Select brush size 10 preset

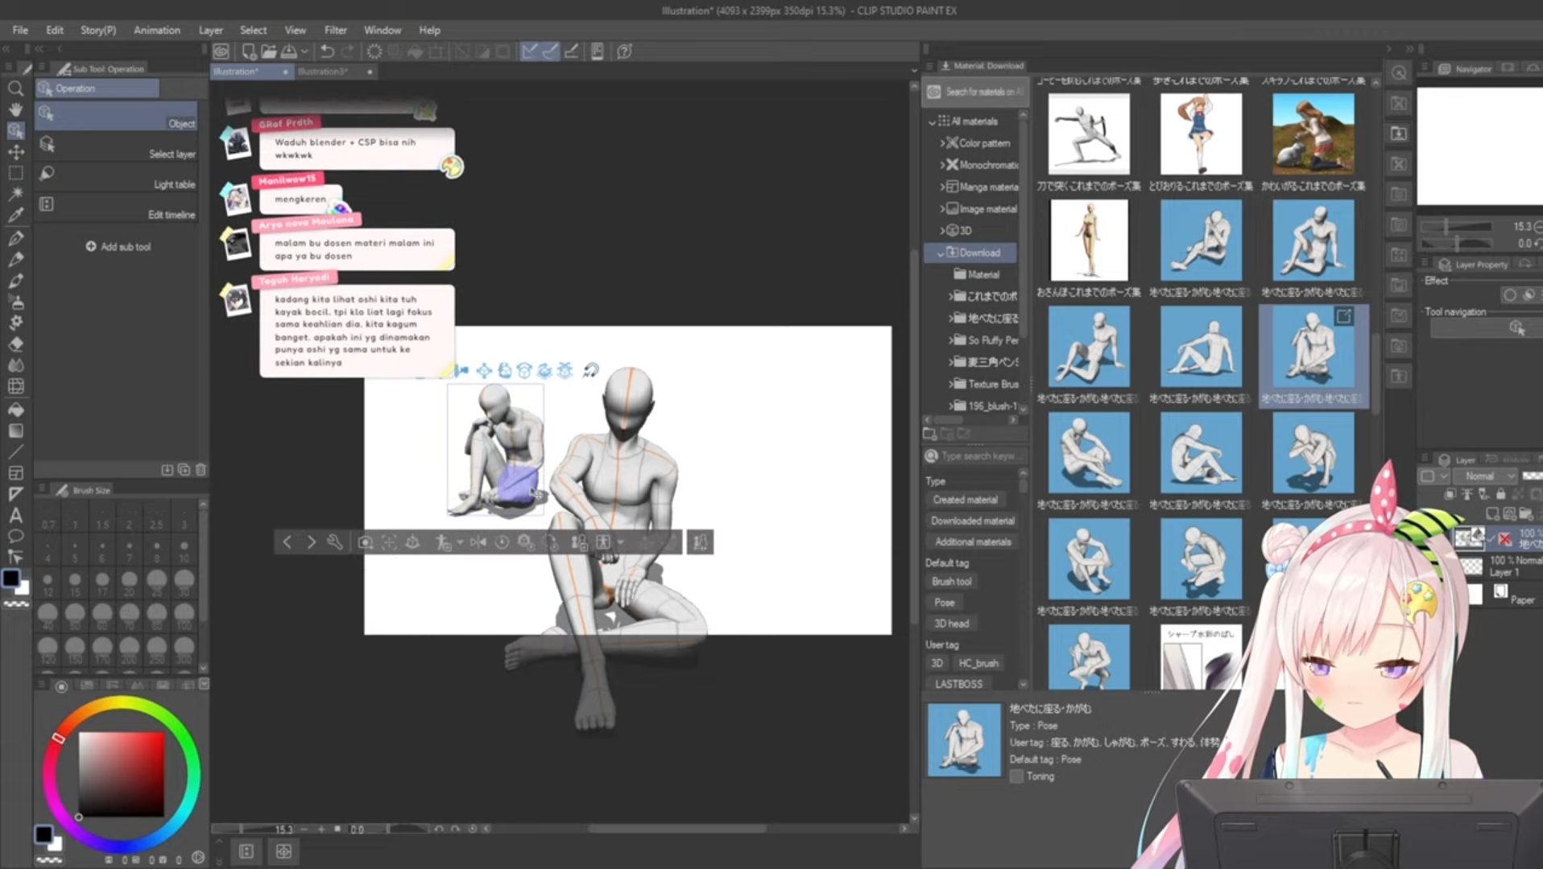click(x=184, y=550)
